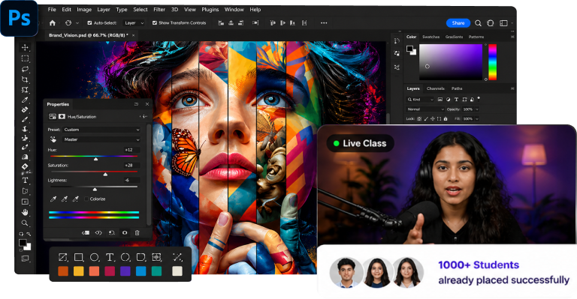Select the Zoom tool in the left toolbar
Viewport: 577px width, 299px height.
[x=25, y=223]
